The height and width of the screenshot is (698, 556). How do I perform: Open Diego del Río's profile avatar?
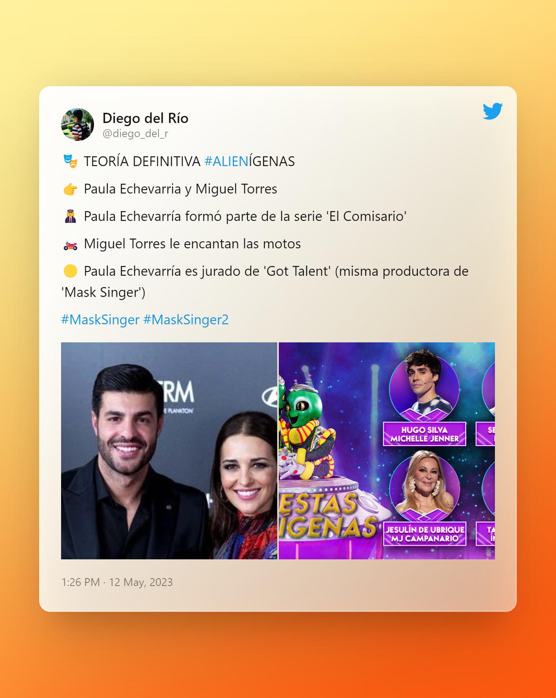click(x=78, y=125)
